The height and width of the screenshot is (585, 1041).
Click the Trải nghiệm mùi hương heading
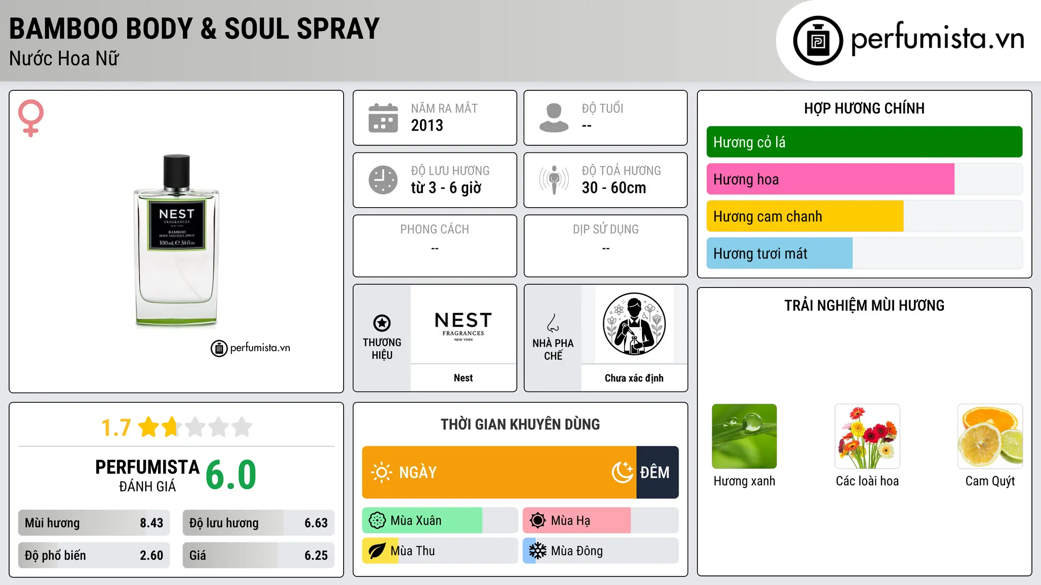click(x=864, y=305)
